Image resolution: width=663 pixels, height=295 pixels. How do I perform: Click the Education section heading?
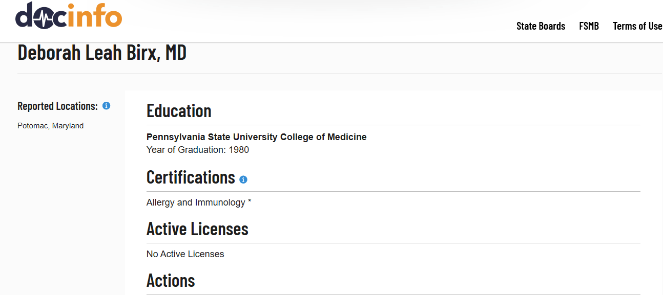click(179, 110)
